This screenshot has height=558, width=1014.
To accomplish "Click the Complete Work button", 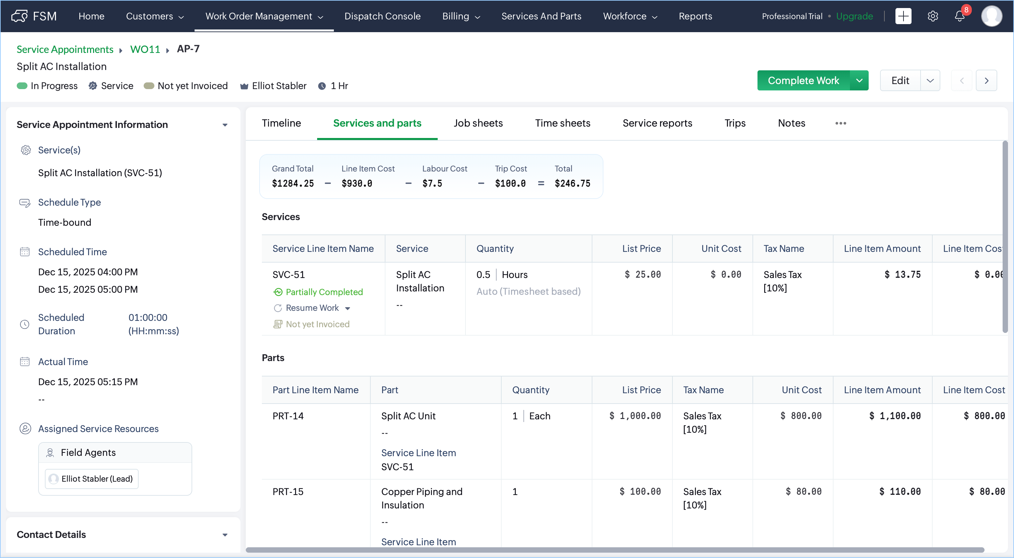I will (x=803, y=81).
